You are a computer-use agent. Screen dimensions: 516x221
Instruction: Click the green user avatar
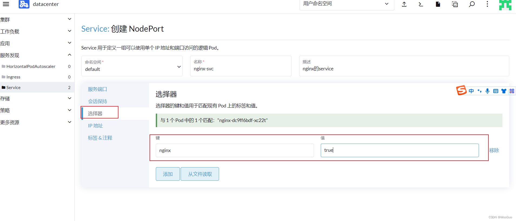[505, 5]
